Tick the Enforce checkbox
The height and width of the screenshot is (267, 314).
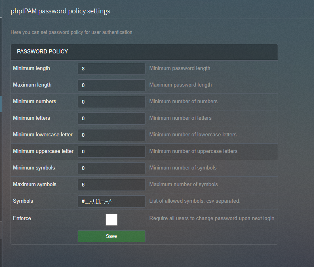coord(112,220)
